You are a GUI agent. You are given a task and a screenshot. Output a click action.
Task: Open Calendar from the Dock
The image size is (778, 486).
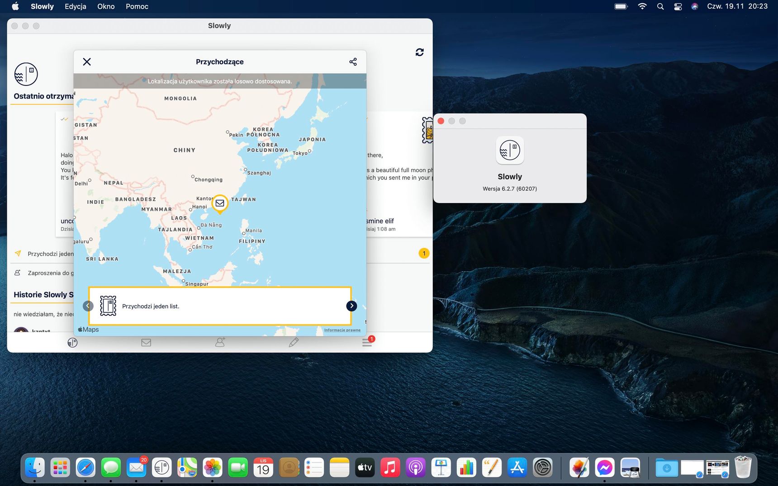tap(263, 467)
